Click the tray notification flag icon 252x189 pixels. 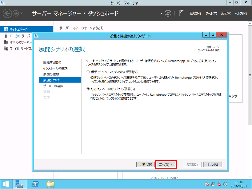pyautogui.click(x=207, y=183)
